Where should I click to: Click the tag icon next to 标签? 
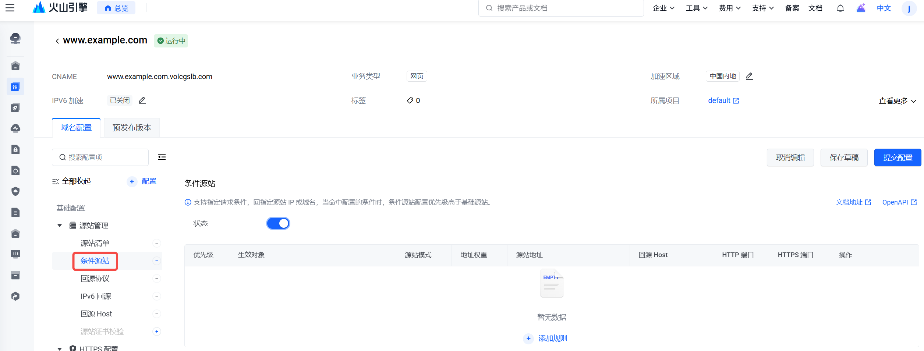point(410,100)
